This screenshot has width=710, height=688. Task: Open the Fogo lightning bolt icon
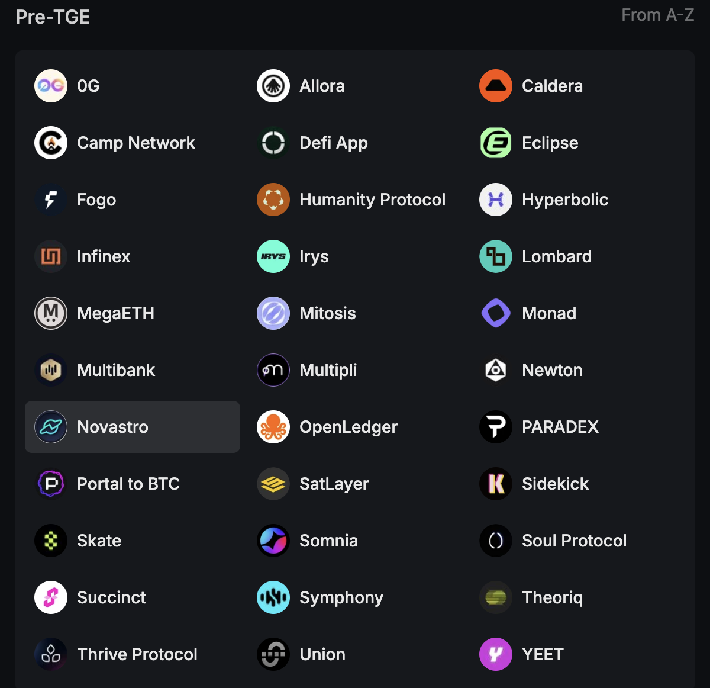(x=51, y=200)
